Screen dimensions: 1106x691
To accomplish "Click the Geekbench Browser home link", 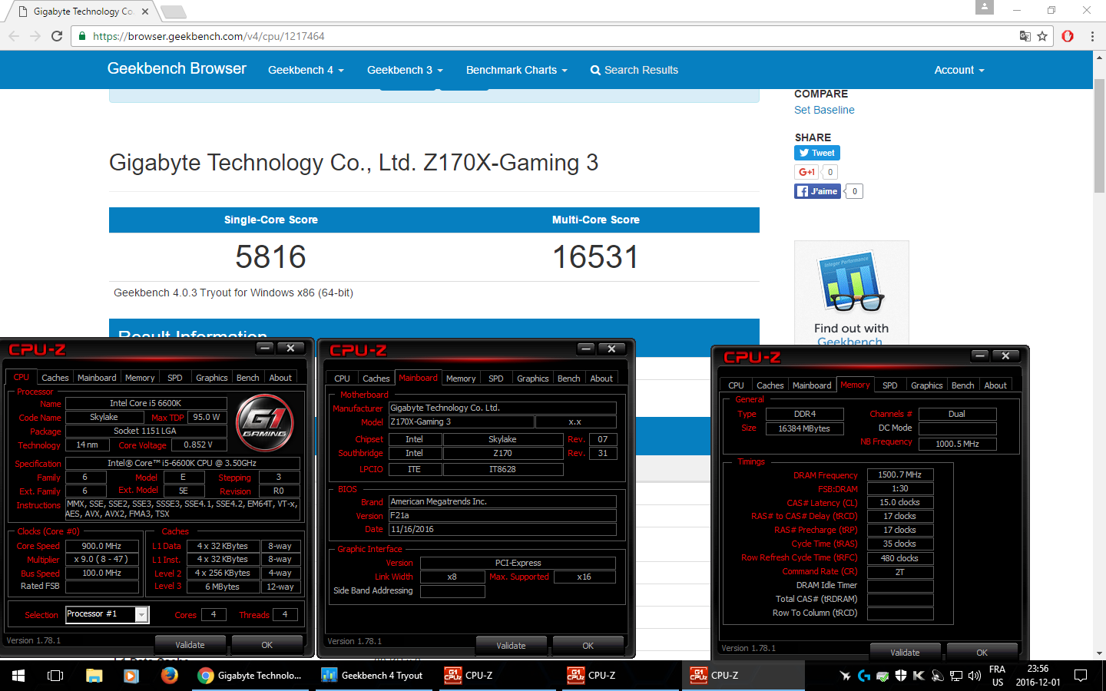I will 177,68.
